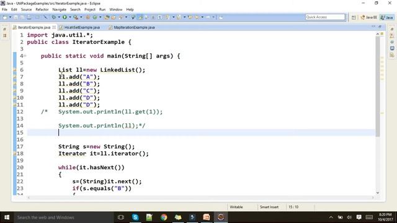Click the New Java Package icon
Viewport: 397px width, 223px height.
point(88,17)
